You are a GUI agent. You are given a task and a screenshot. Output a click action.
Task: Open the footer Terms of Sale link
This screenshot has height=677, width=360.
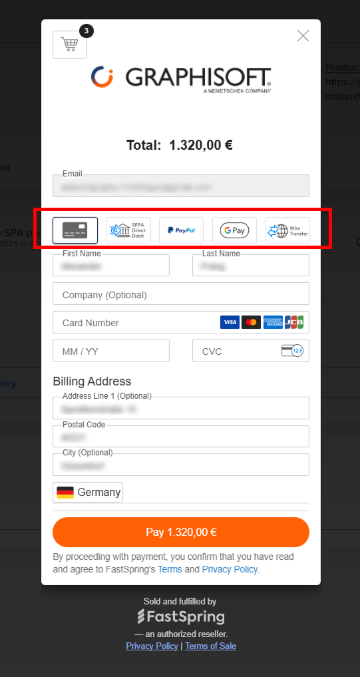point(211,646)
